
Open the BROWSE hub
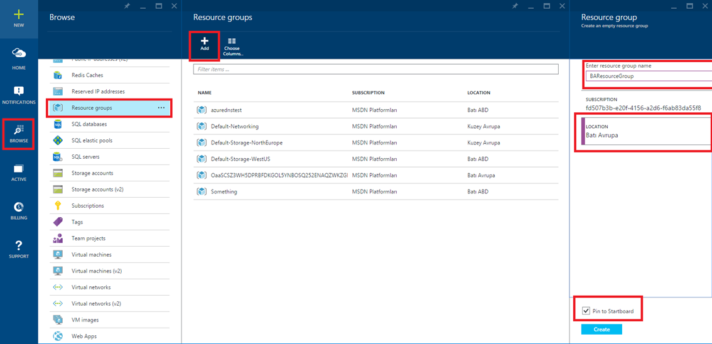tap(19, 134)
